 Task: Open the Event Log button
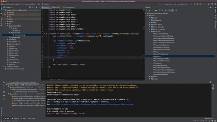210,119
